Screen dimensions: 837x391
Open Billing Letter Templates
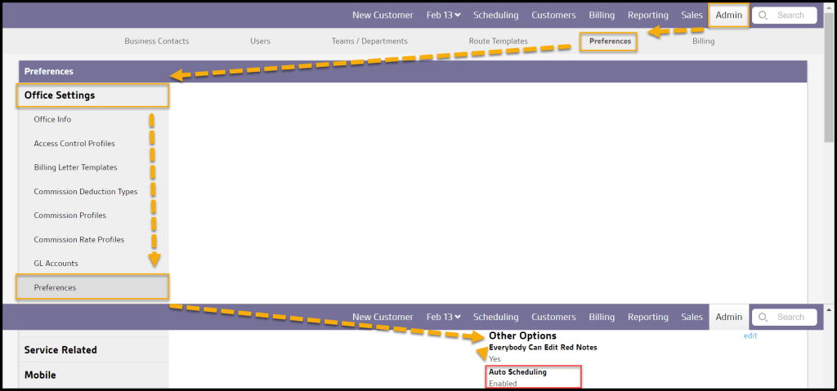(75, 167)
